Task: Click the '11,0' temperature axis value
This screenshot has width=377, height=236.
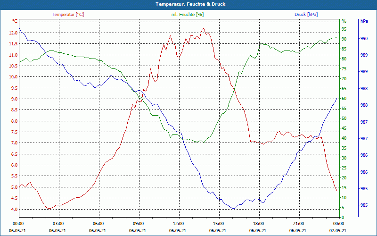Action: [14, 55]
